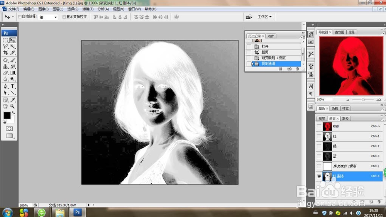Select the Type tool

[x=13, y=86]
